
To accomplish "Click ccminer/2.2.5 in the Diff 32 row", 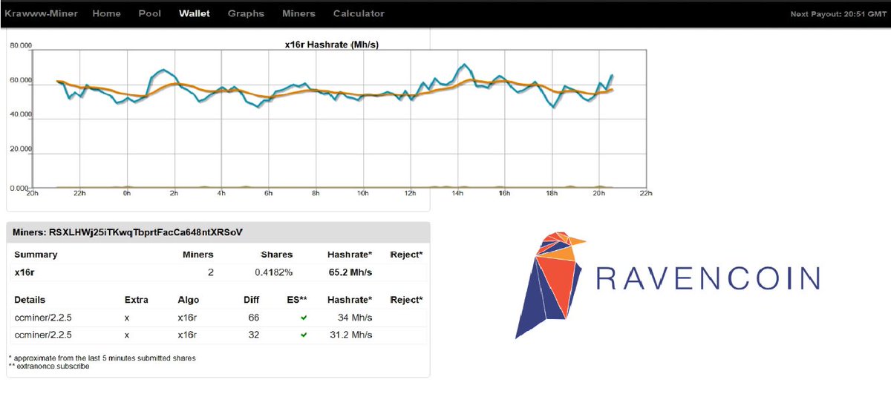I will 42,335.
